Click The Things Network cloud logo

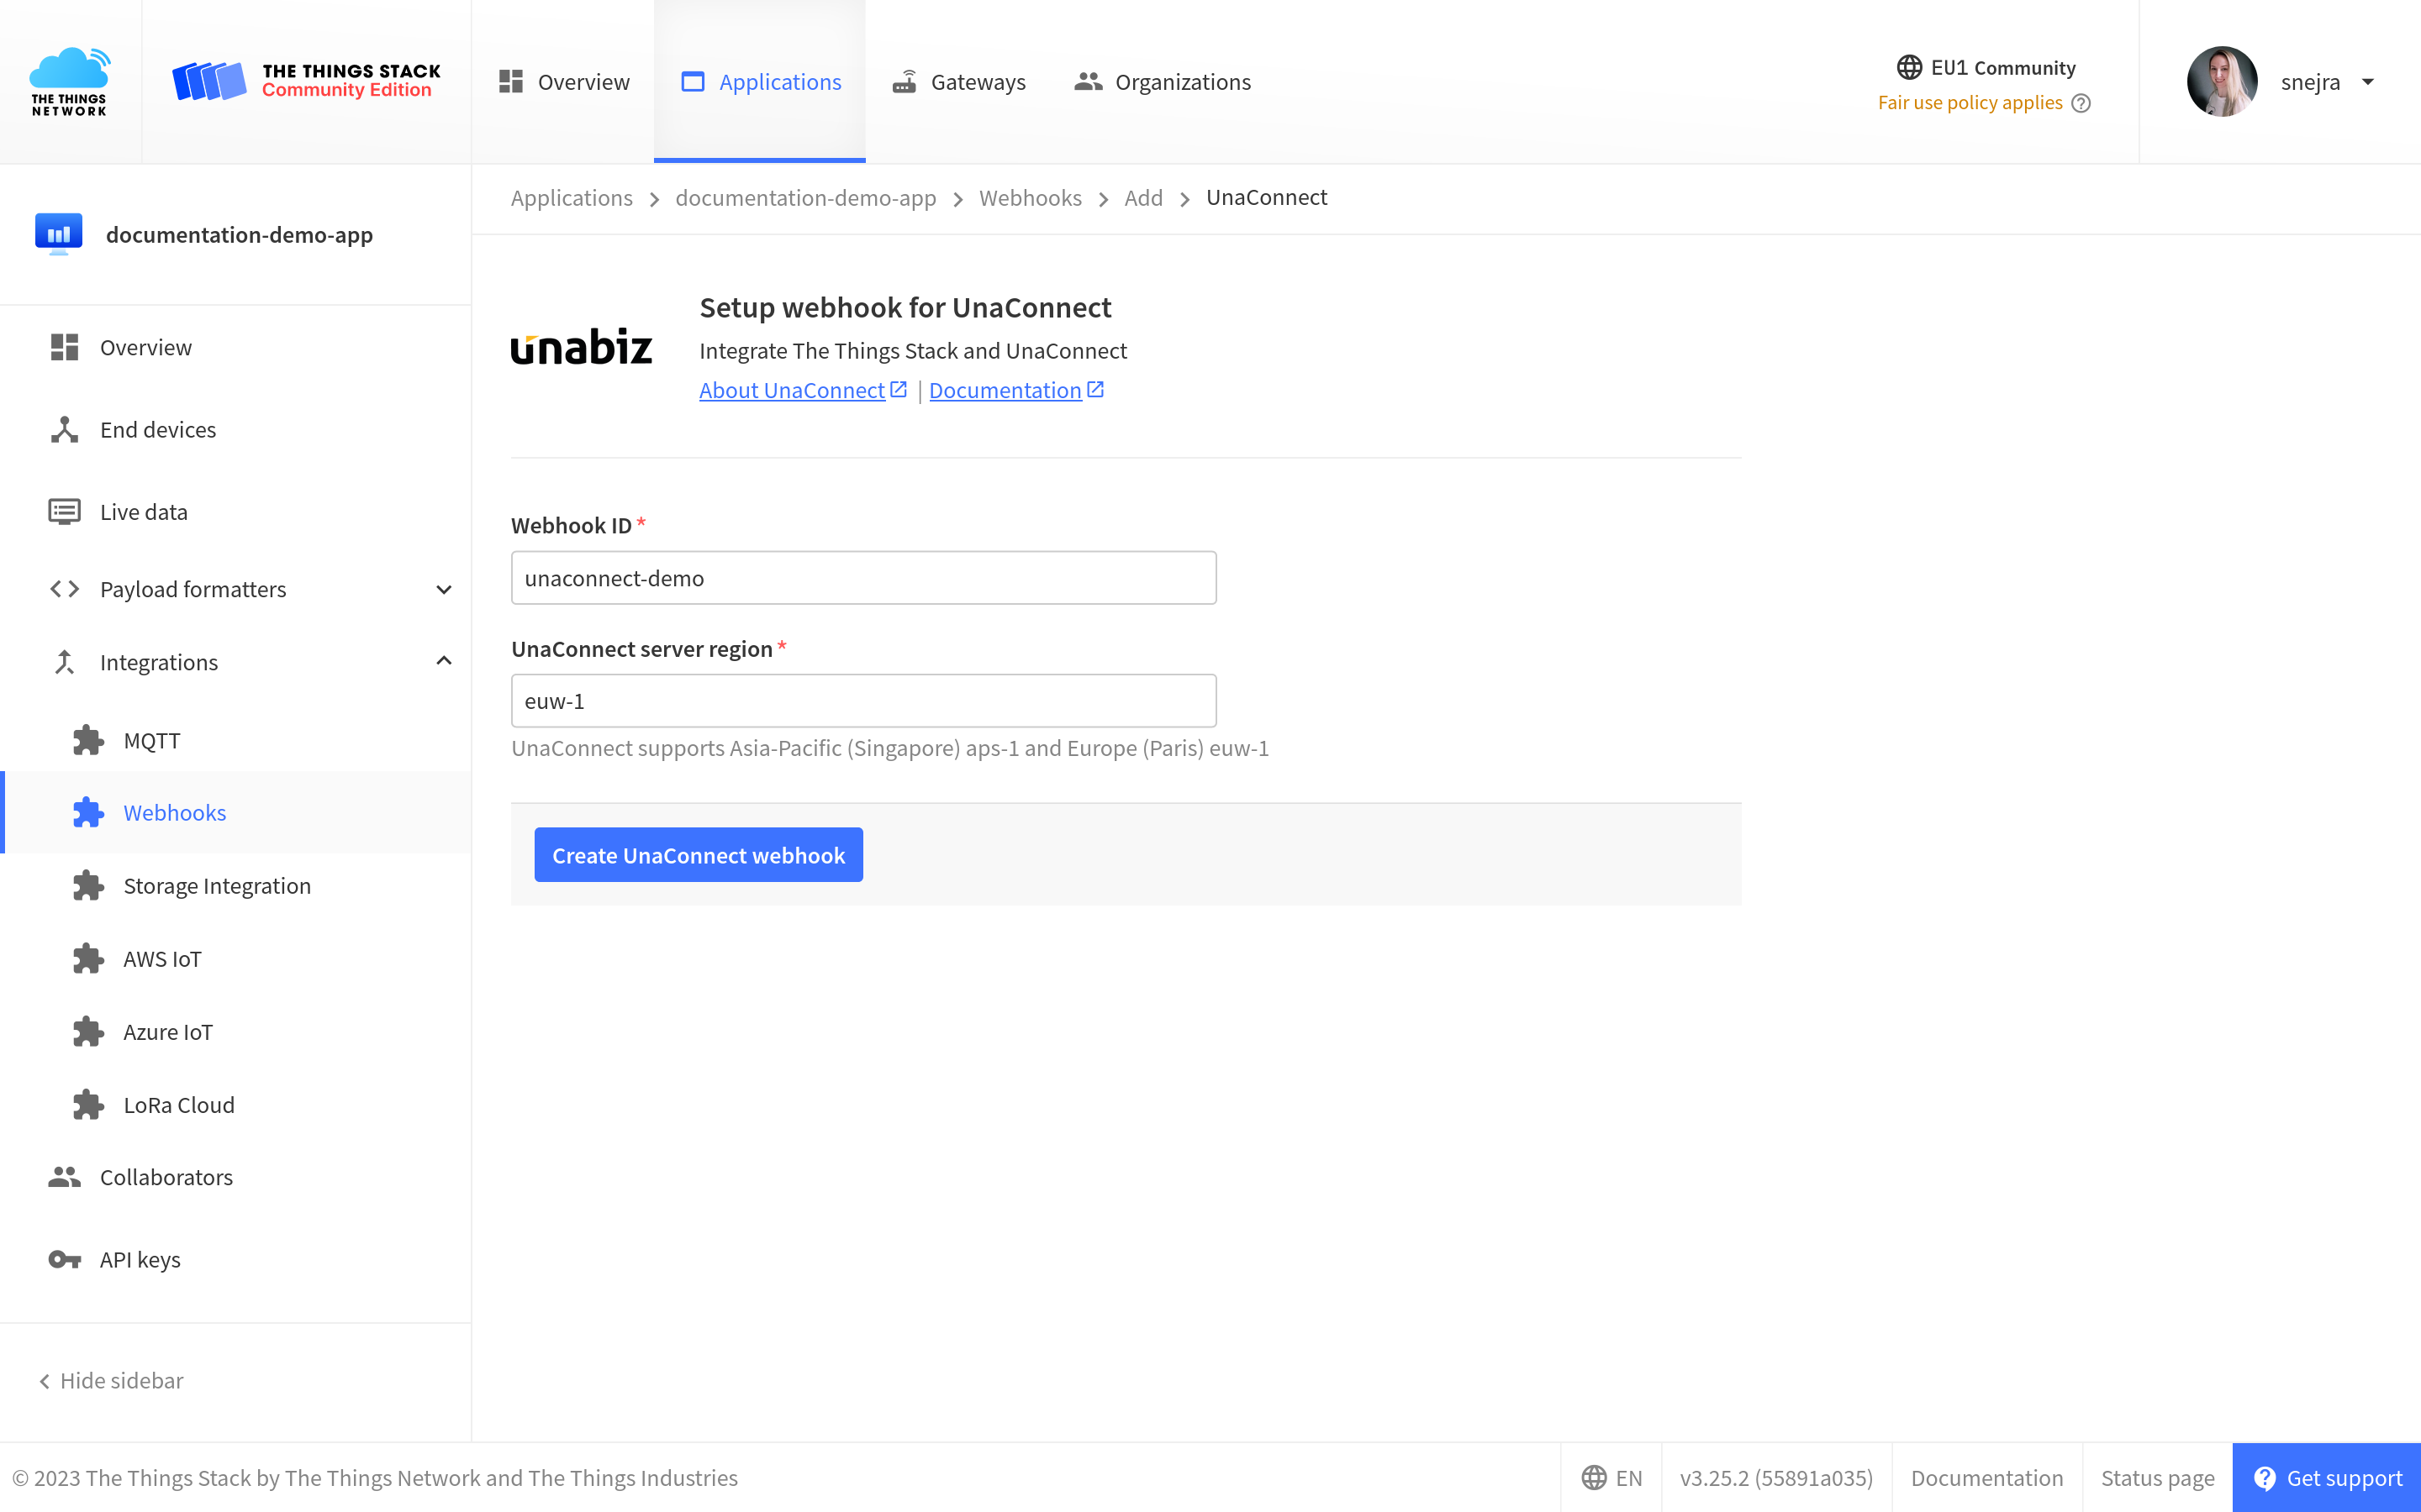tap(70, 80)
